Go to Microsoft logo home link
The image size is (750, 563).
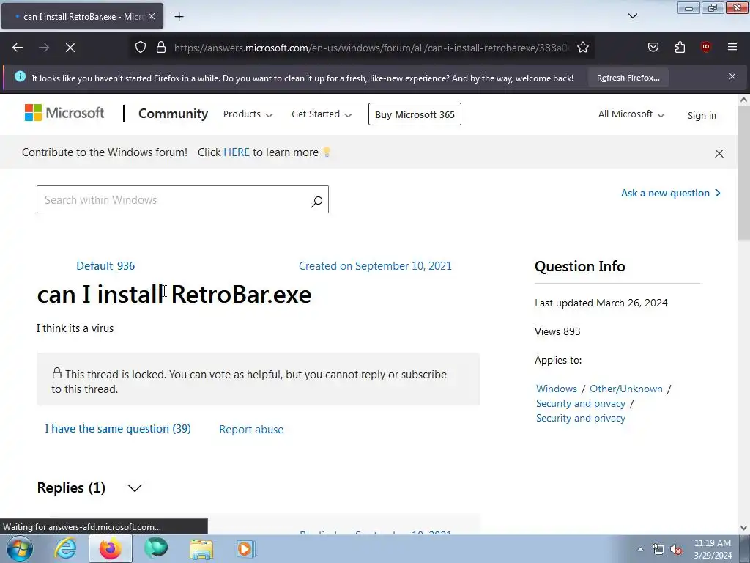click(64, 113)
